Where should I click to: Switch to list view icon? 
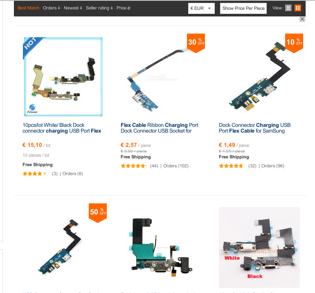[x=288, y=8]
